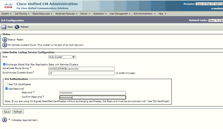Click the Synchronize Clusters Every field
Screen dimensions: 223x129
pyautogui.click(x=81, y=73)
